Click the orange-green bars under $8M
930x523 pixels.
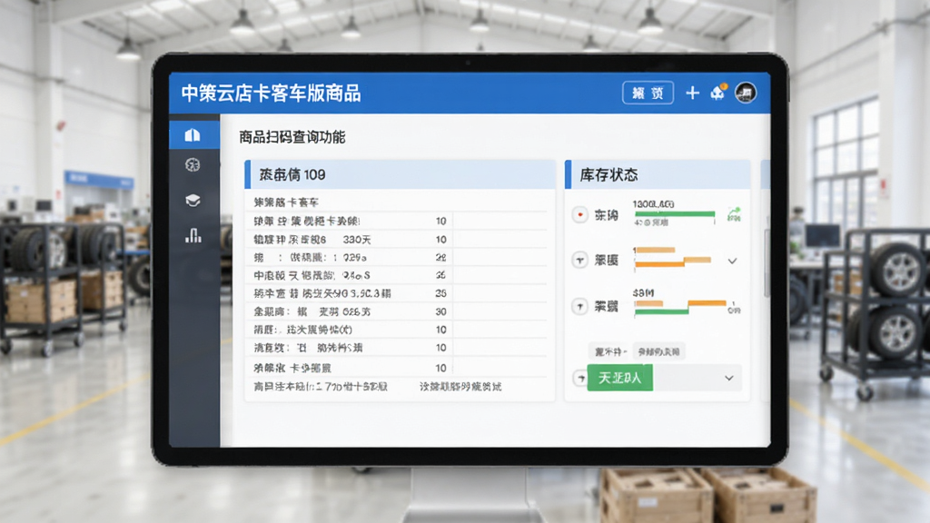coord(680,307)
